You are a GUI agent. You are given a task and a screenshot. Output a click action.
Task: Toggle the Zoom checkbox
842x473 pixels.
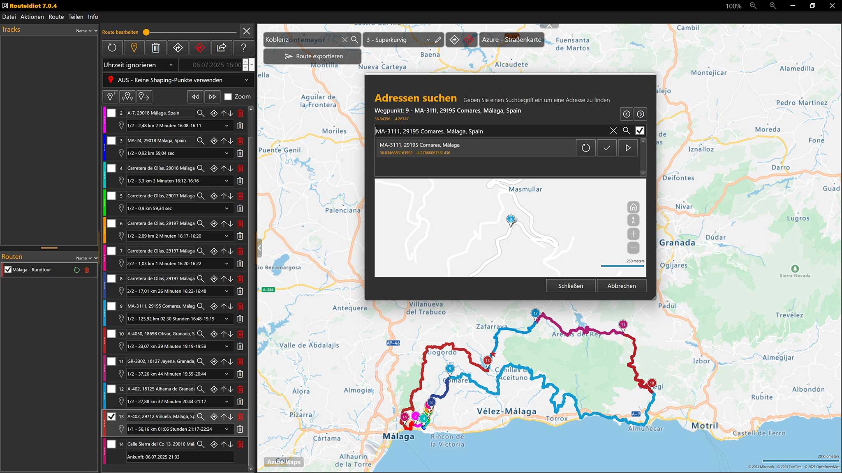[228, 97]
